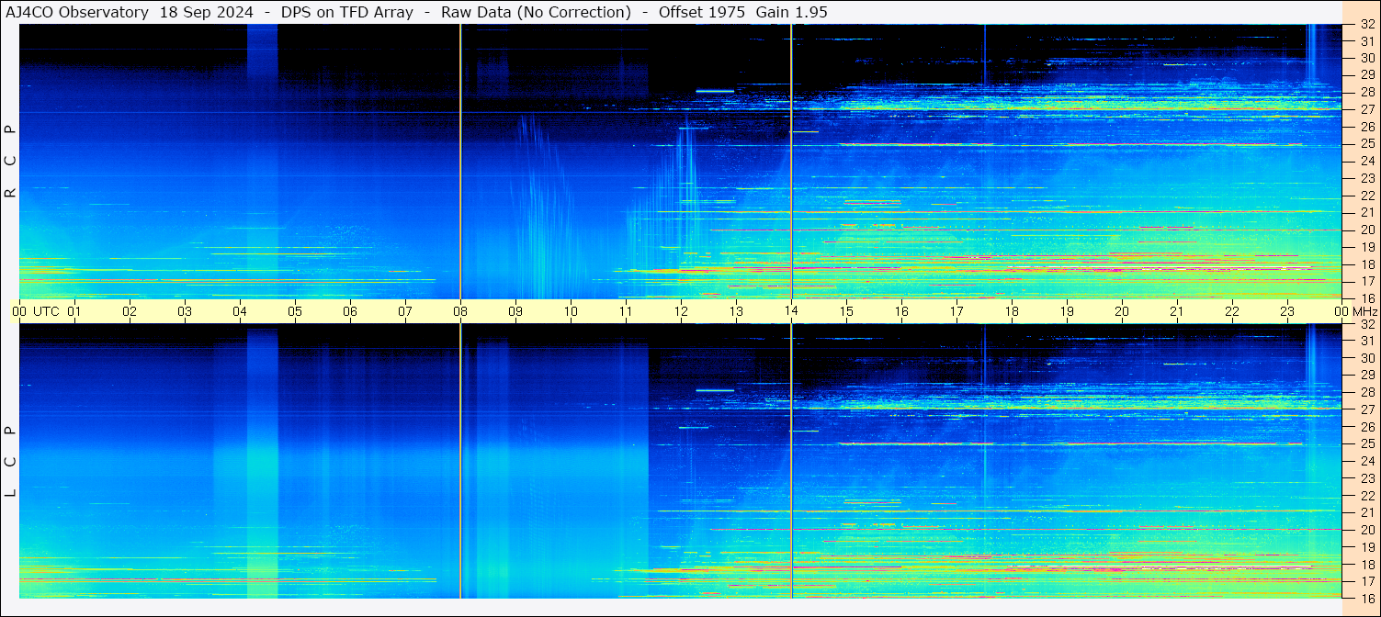
Task: Click the "25" frequency tick of the RCP panel
Action: (x=1367, y=144)
